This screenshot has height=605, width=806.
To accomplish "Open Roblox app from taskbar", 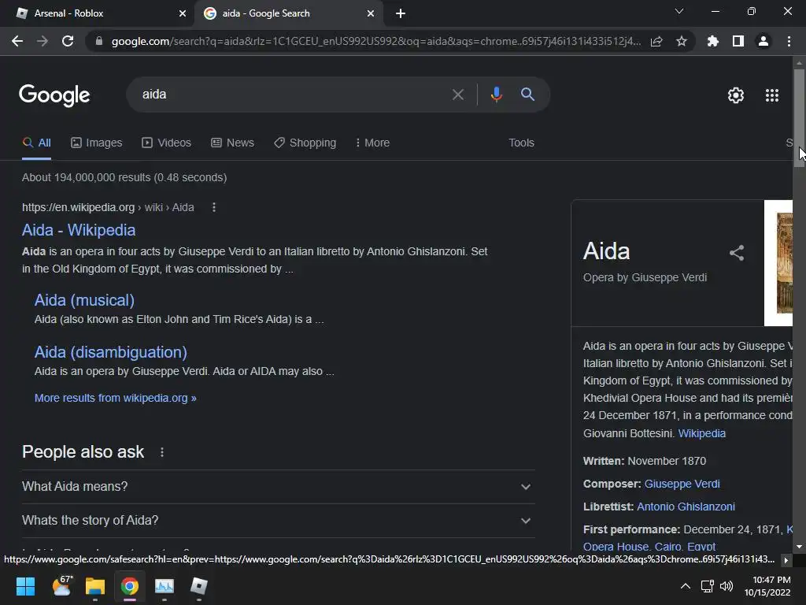I will click(199, 586).
